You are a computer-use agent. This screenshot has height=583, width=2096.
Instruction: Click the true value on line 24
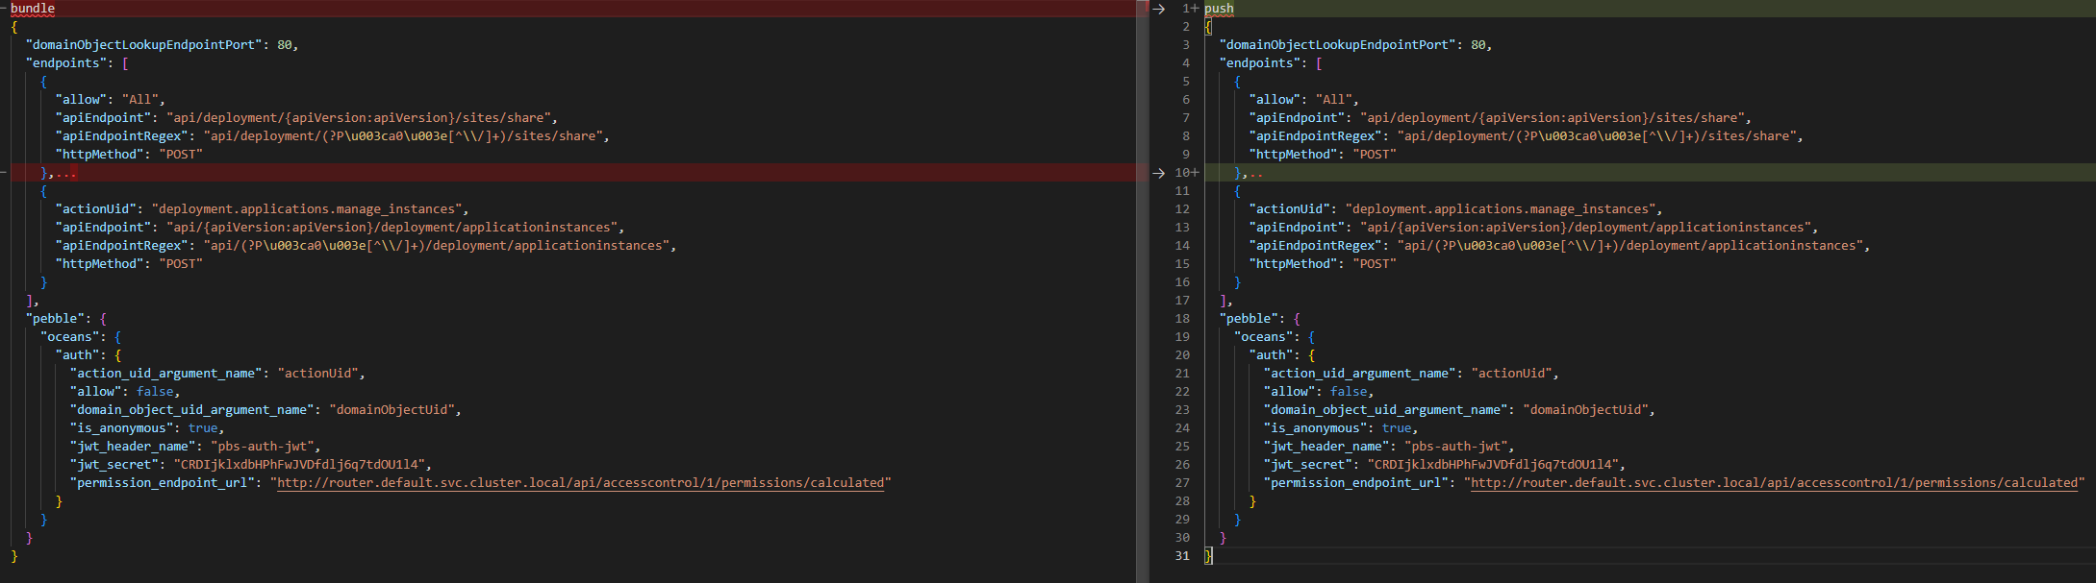(1397, 428)
